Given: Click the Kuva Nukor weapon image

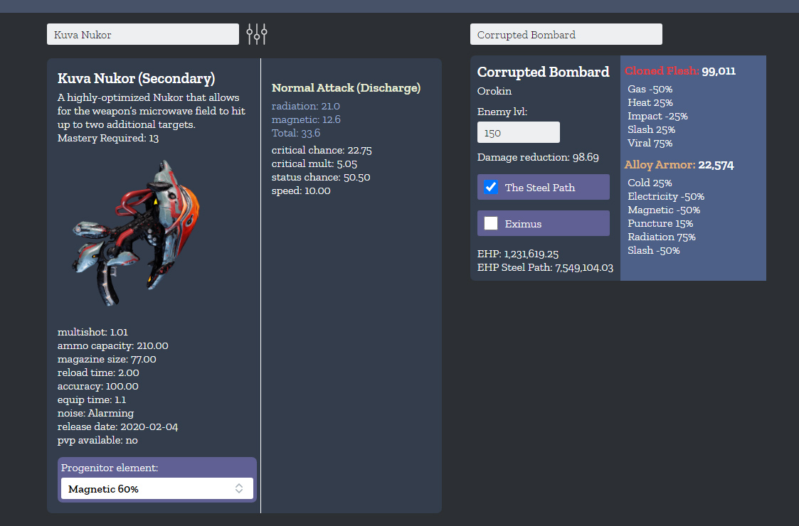Looking at the screenshot, I should click(137, 232).
